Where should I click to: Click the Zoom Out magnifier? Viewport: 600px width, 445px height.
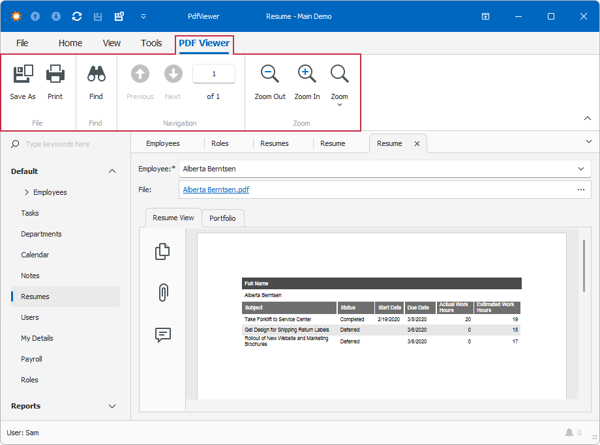[x=270, y=75]
